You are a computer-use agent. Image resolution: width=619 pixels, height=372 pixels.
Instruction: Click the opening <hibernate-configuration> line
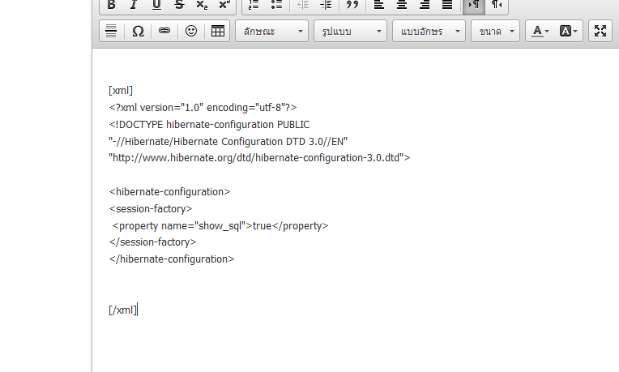point(169,192)
